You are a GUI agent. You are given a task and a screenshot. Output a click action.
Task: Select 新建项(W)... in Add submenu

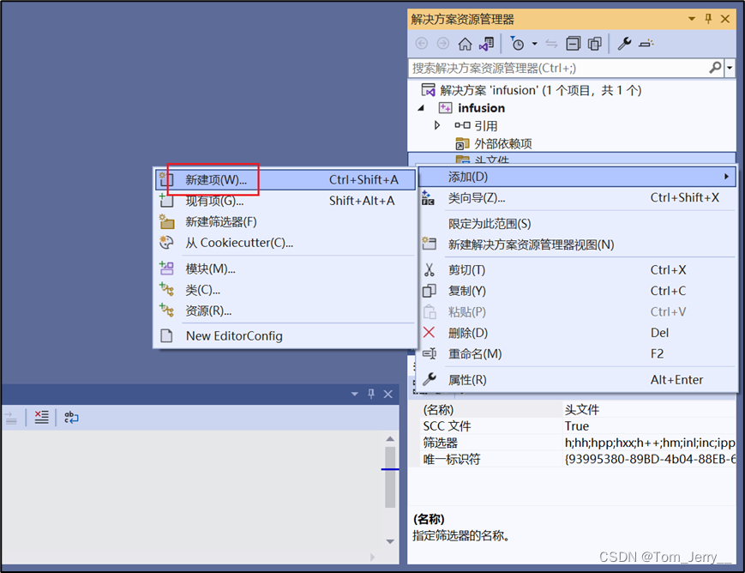pos(285,180)
